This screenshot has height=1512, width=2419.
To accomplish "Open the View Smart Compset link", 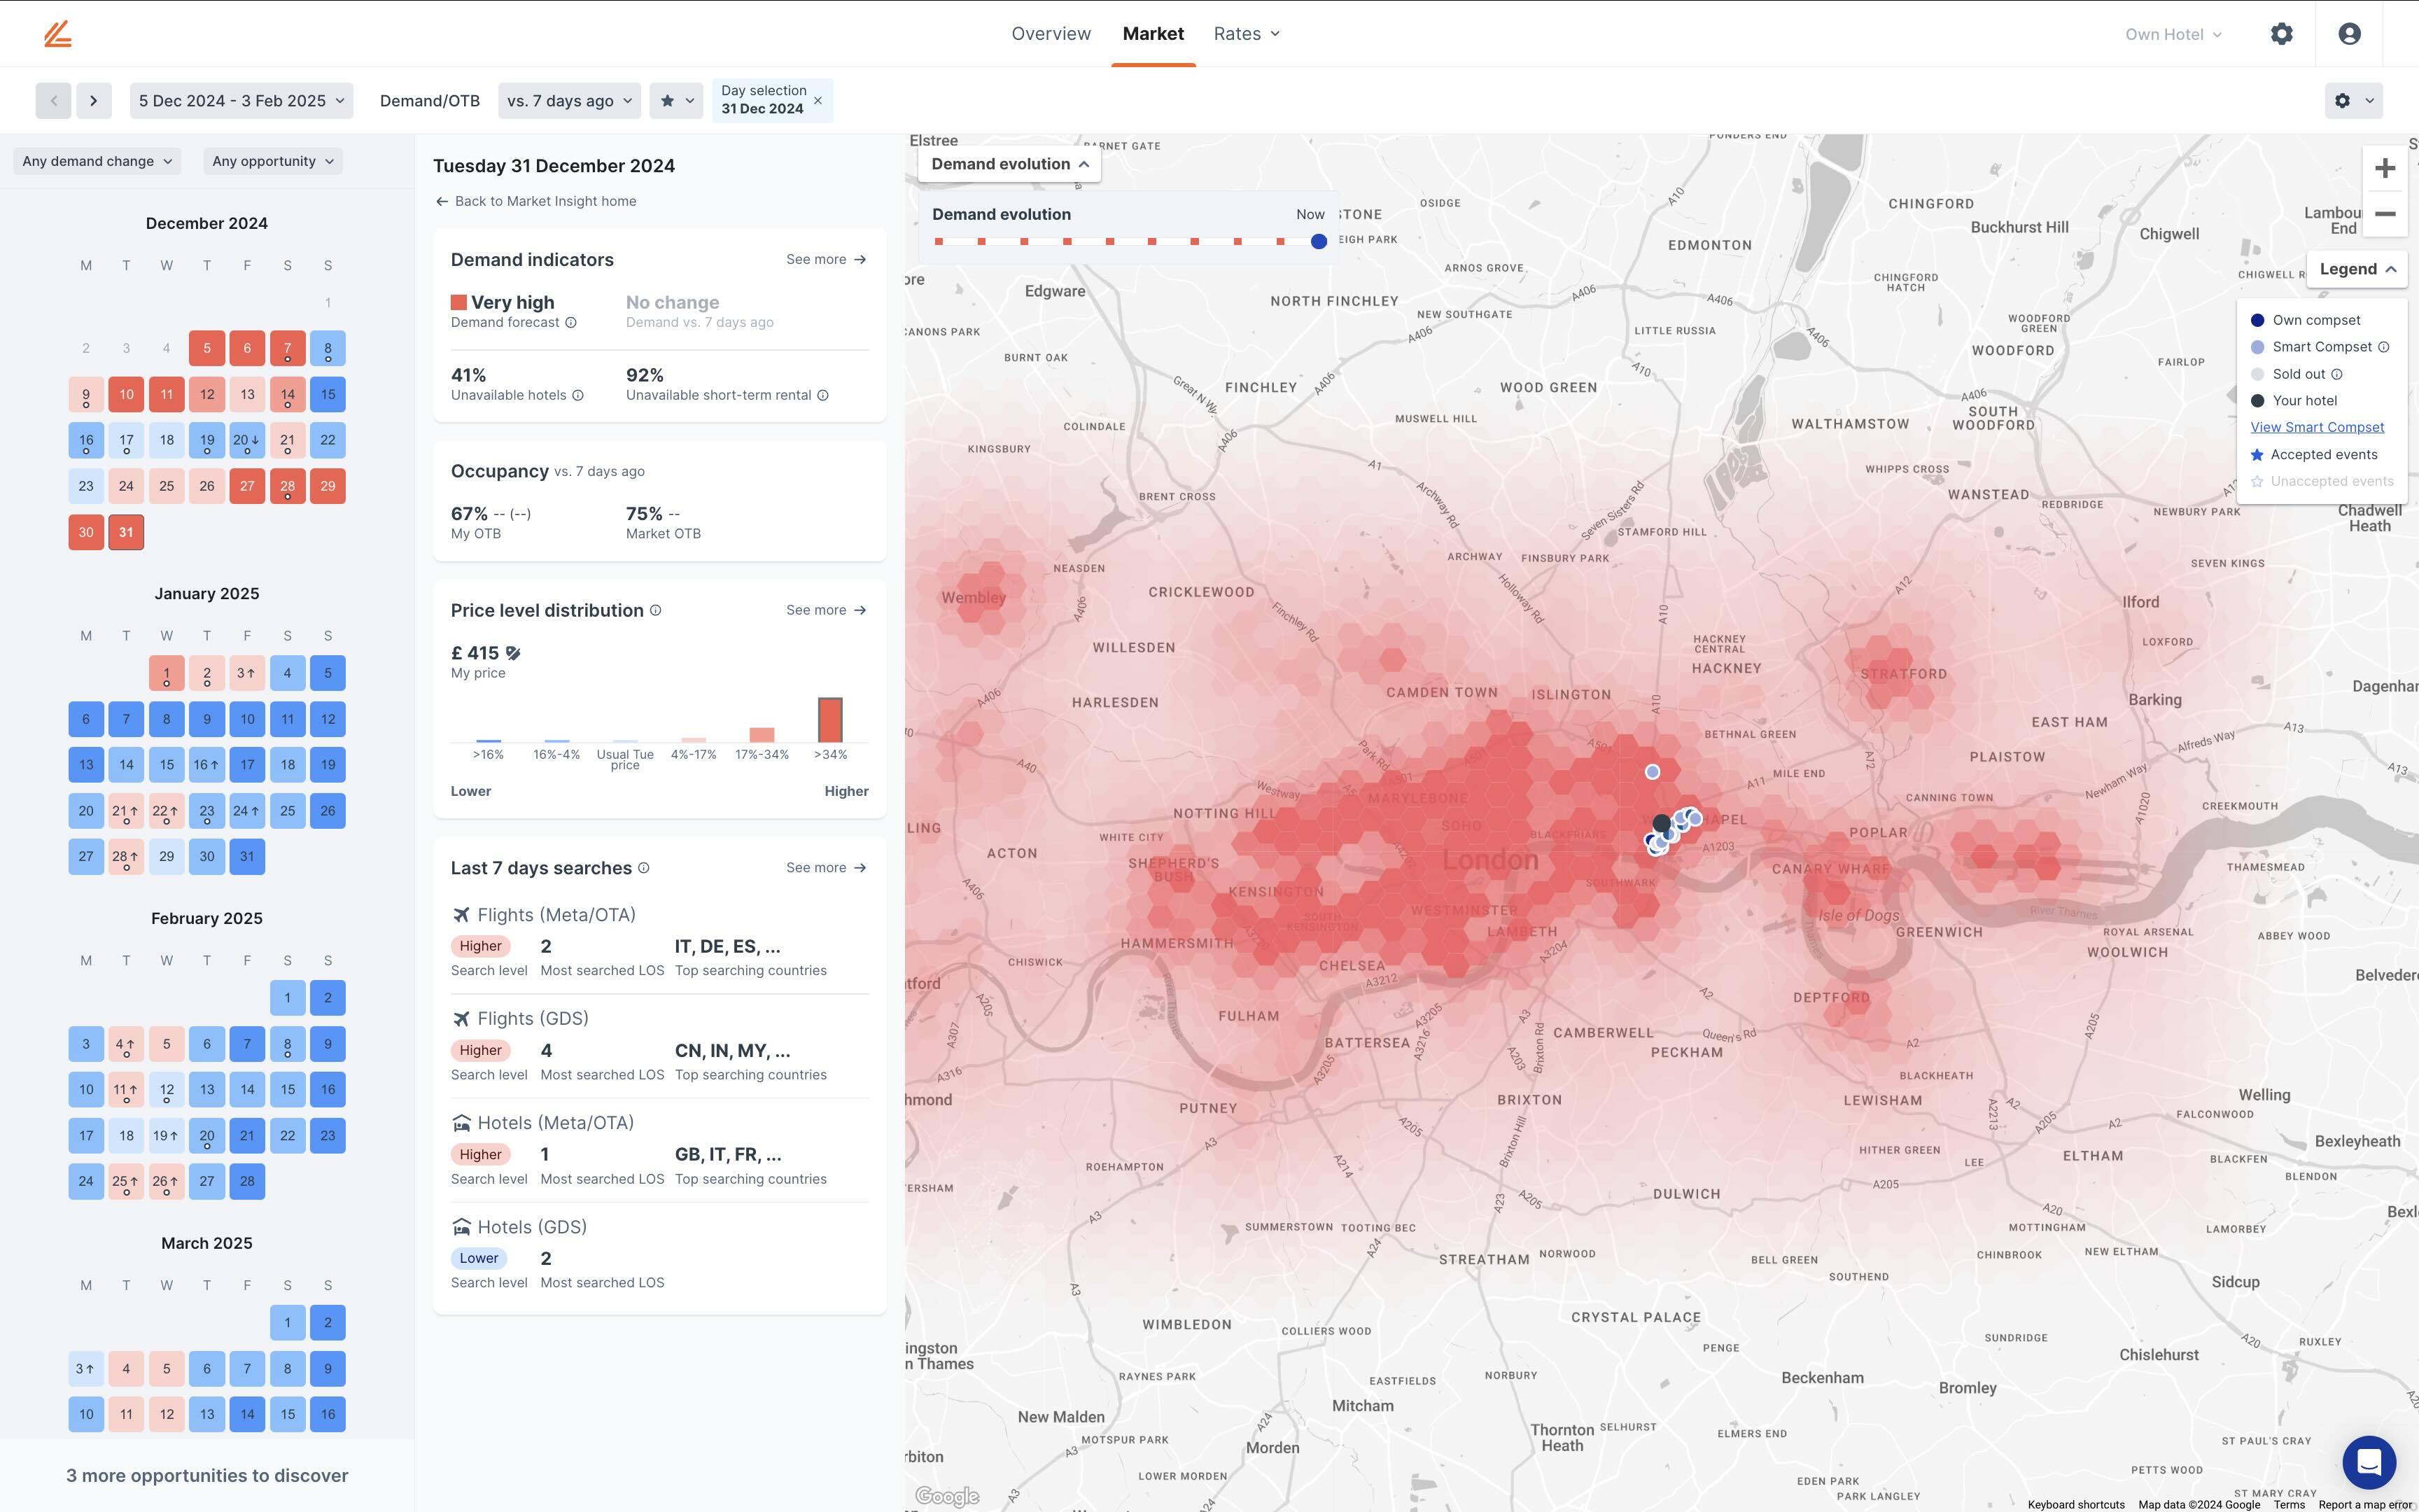I will [2317, 427].
